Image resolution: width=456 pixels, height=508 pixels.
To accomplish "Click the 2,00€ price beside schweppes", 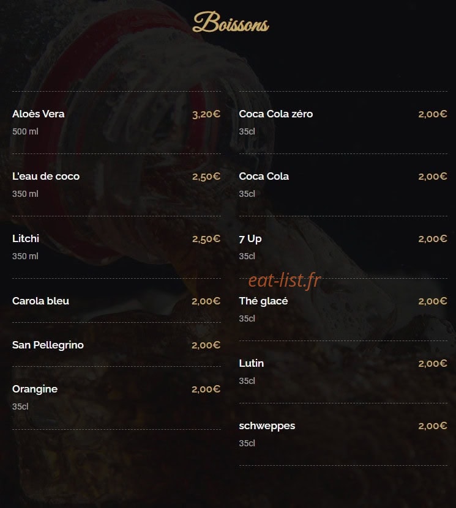I will [x=433, y=425].
